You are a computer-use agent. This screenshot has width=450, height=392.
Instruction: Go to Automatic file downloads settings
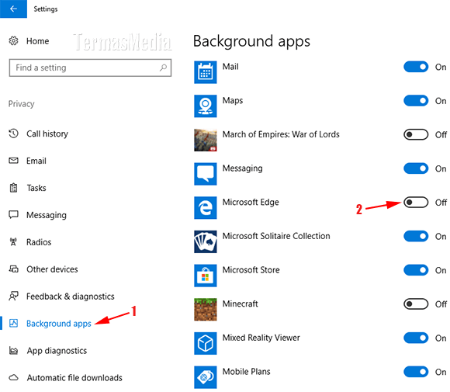[74, 378]
